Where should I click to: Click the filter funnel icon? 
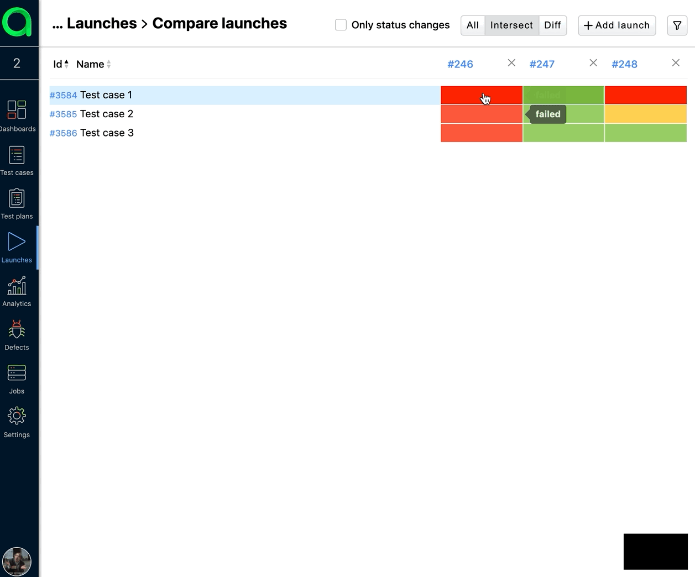(677, 25)
